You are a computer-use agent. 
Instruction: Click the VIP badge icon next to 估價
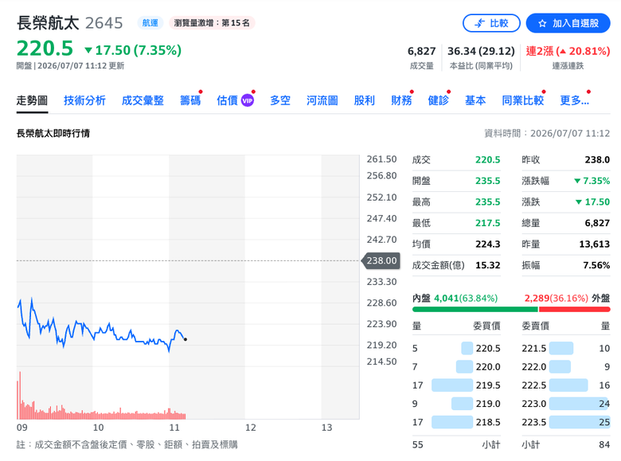tap(248, 100)
